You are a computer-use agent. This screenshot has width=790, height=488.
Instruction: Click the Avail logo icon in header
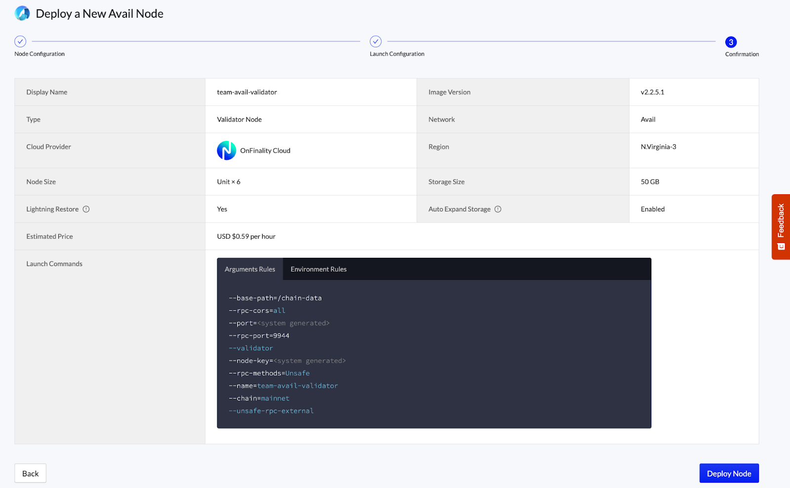22,13
